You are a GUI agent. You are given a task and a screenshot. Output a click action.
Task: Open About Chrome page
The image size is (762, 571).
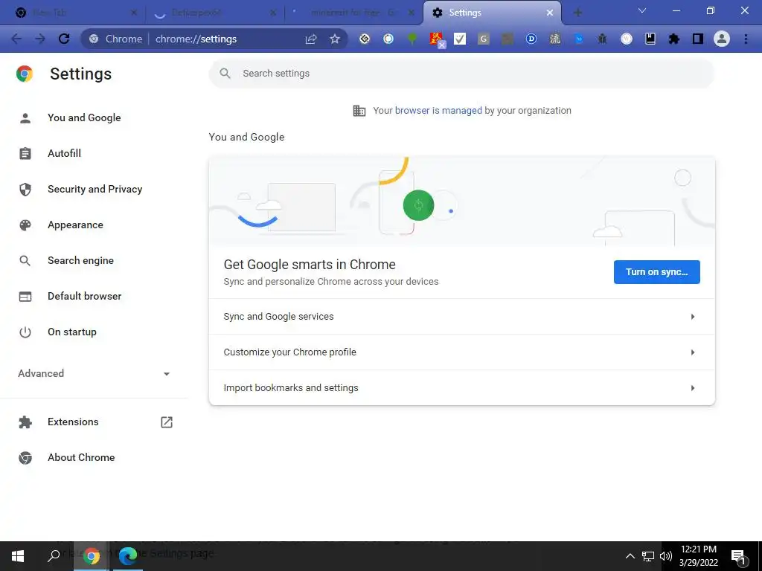point(81,457)
